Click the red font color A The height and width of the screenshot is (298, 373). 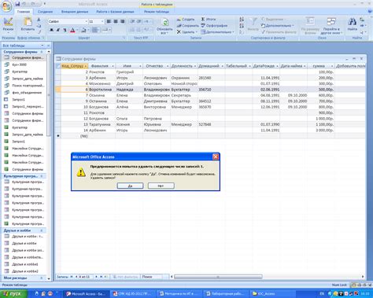click(72, 30)
